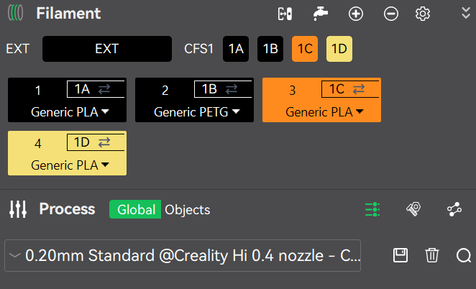Select the CFS1 slot 1B button
Image resolution: width=476 pixels, height=289 pixels.
click(x=270, y=49)
